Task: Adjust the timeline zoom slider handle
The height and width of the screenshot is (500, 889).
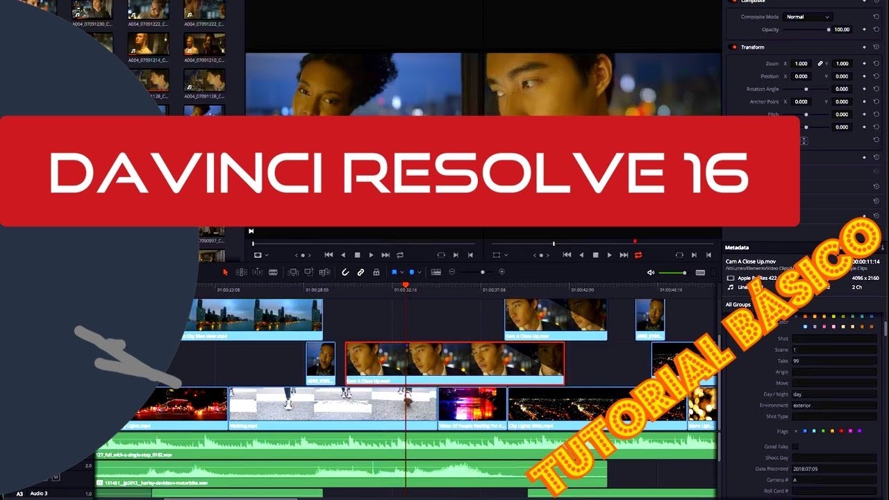Action: coord(483,272)
